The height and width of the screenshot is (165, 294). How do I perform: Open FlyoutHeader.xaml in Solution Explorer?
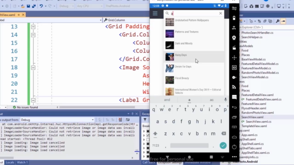click(x=254, y=108)
